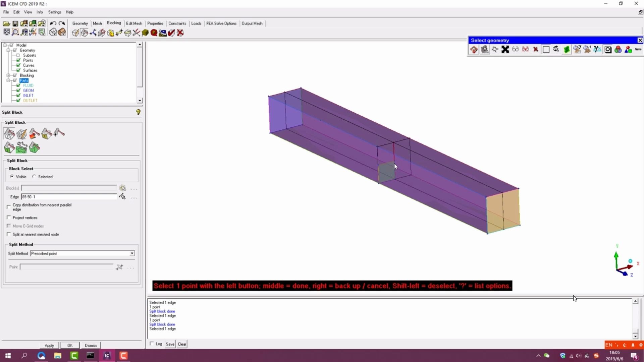The image size is (644, 362).
Task: Toggle the Log checkbox
Action: click(152, 344)
